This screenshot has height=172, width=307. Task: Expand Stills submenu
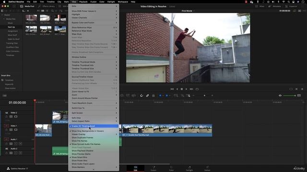pos(94,6)
